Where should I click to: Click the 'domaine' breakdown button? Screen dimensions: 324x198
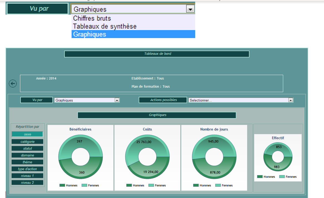click(27, 155)
